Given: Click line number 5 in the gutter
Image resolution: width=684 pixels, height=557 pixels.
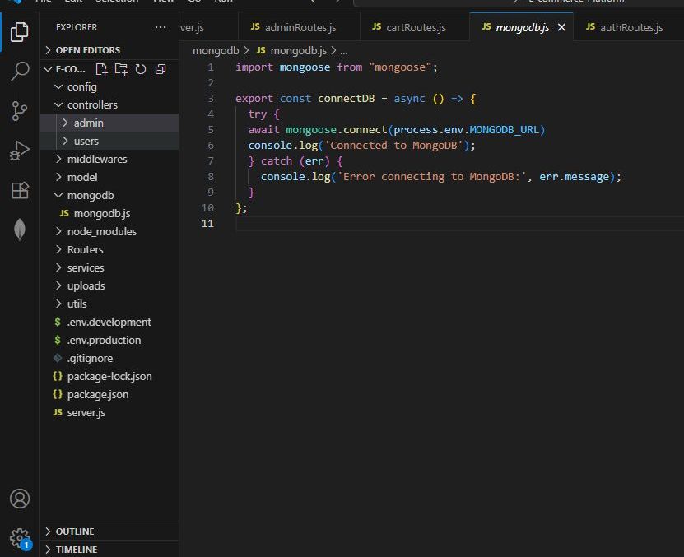Looking at the screenshot, I should (x=211, y=129).
